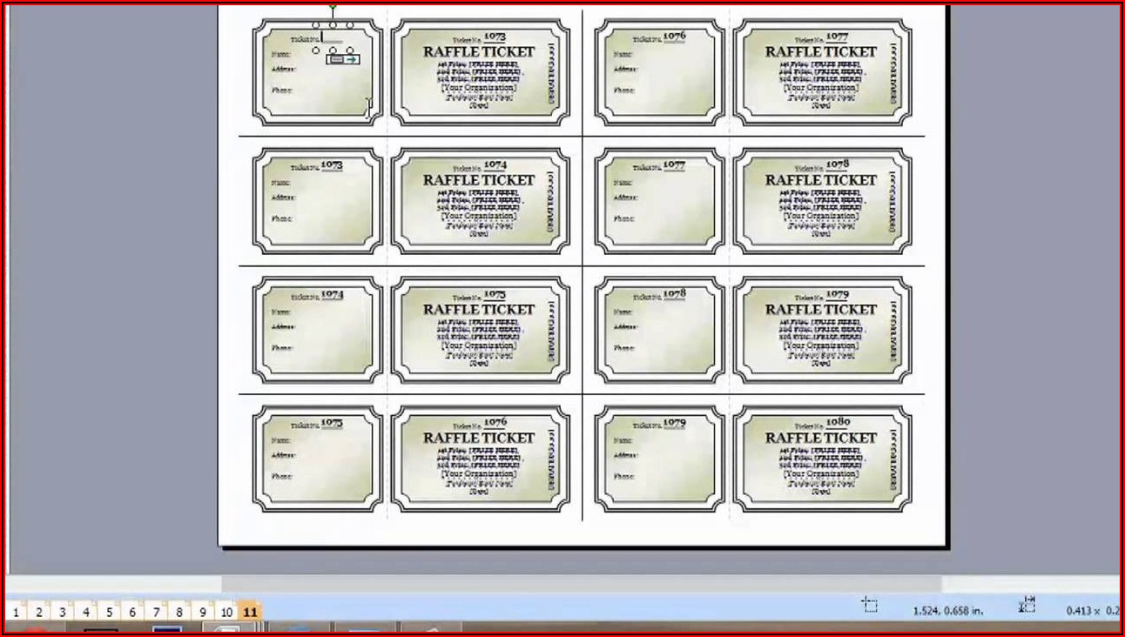Image resolution: width=1125 pixels, height=637 pixels.
Task: Click "Name:" label on stub 1073
Action: coord(281,183)
